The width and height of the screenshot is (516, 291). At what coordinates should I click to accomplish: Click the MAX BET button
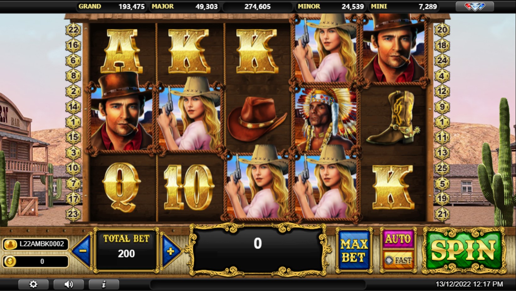354,250
